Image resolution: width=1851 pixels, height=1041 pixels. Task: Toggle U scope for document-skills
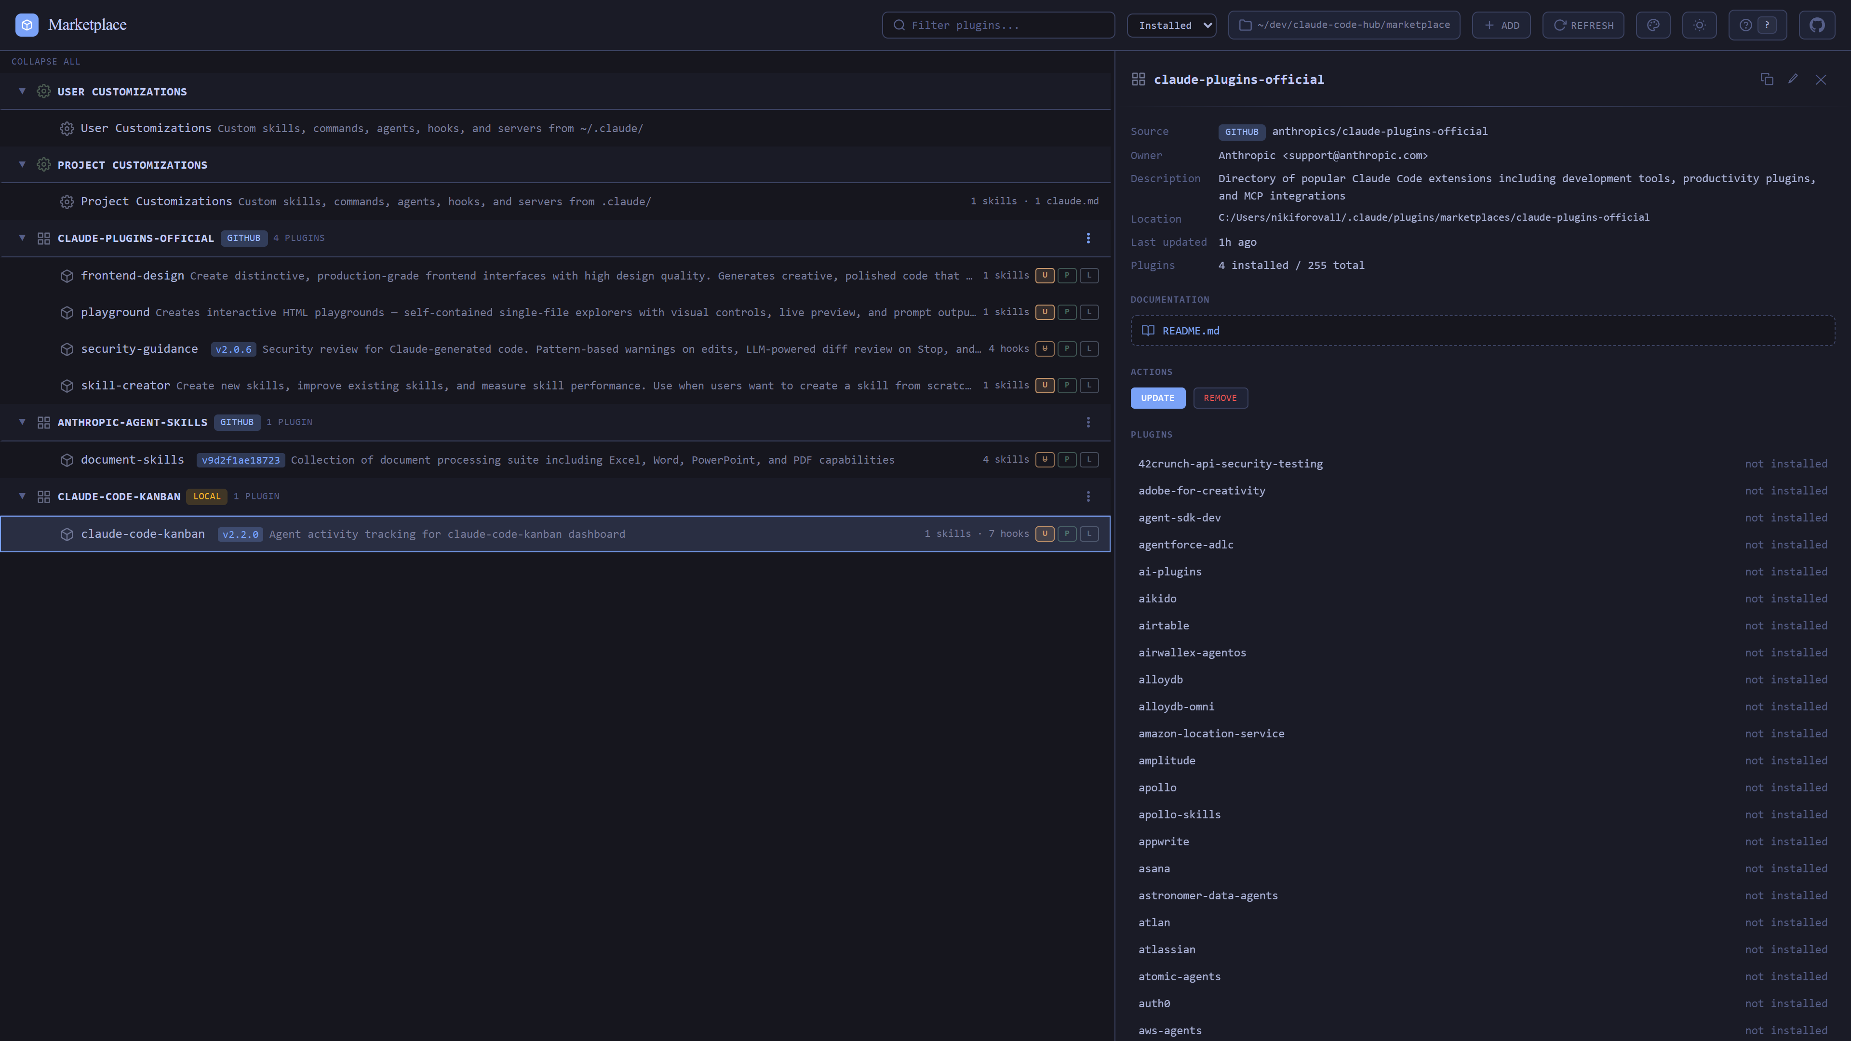[1045, 459]
